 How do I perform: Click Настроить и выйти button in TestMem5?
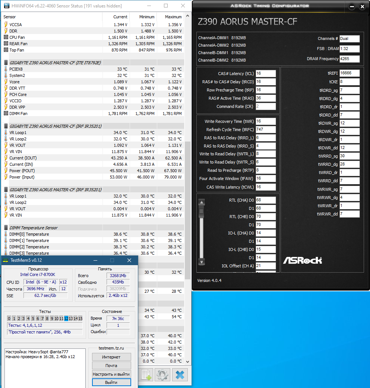pyautogui.click(x=111, y=374)
